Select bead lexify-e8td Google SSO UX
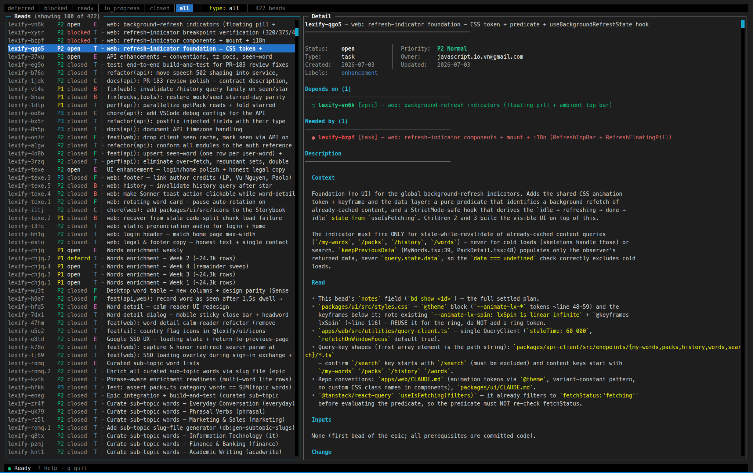753x473 pixels. click(x=151, y=339)
